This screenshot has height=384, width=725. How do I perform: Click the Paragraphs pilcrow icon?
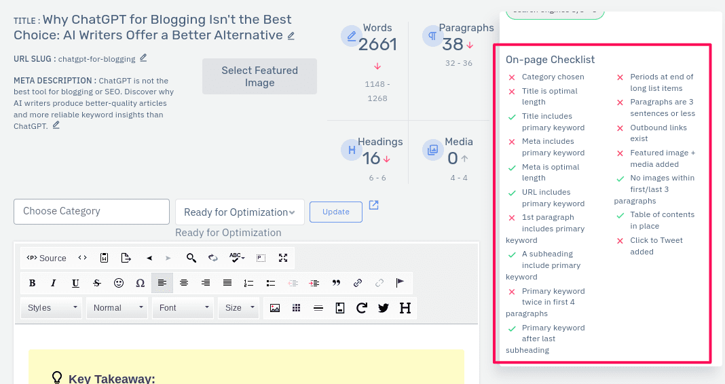pos(432,35)
